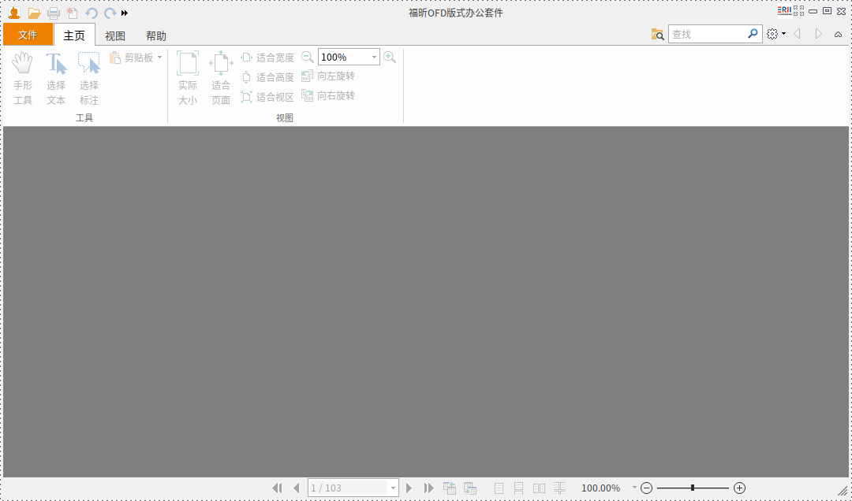Toggle facing pages view in status bar
Screen dimensions: 852x501
(x=540, y=488)
